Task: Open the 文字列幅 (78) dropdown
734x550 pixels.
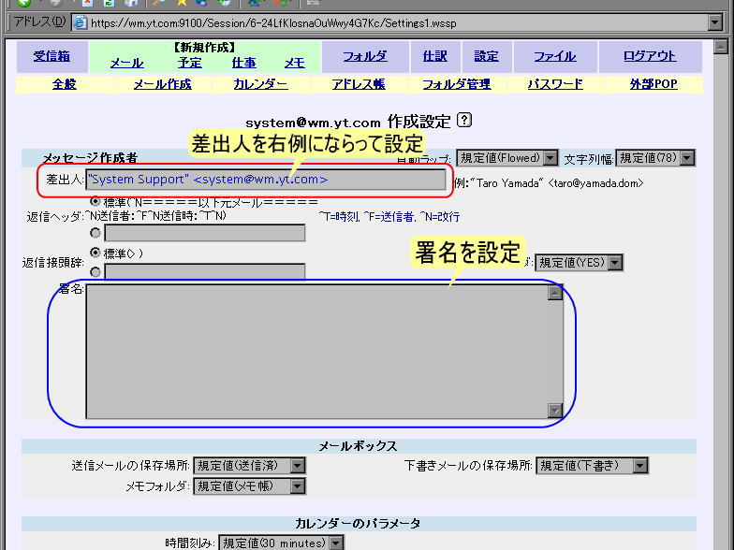Action: [687, 159]
